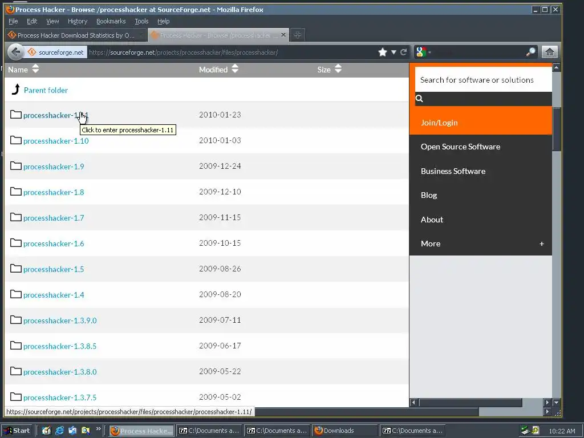Screen dimensions: 584x438
Task: Open the History menu
Action: click(78, 21)
